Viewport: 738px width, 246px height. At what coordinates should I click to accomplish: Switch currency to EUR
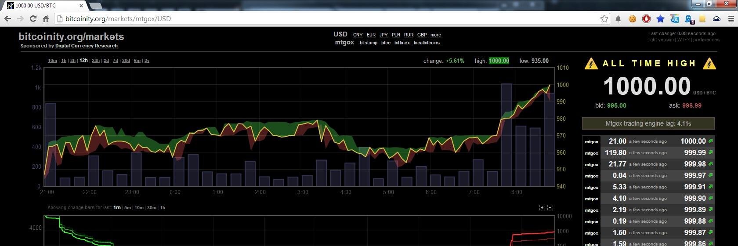371,35
